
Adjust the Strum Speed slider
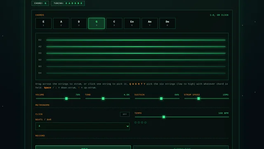[x=206, y=99]
